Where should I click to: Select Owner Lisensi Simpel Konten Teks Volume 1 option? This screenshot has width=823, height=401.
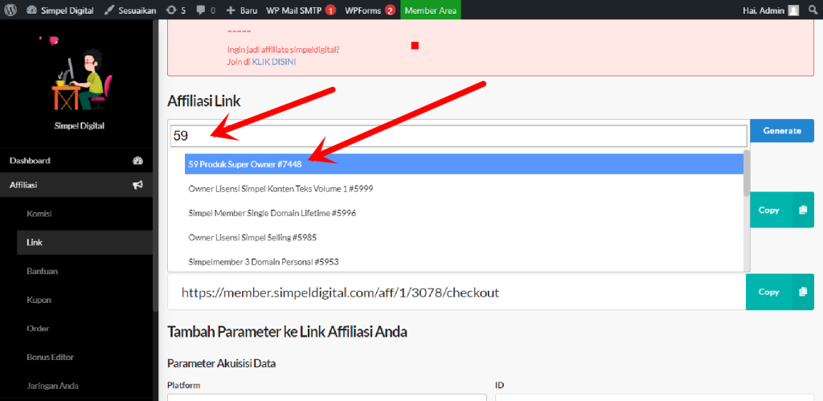[x=464, y=188]
